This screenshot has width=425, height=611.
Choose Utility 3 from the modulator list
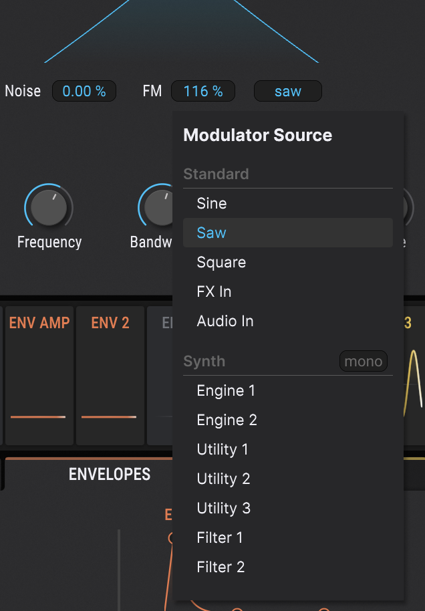coord(224,508)
